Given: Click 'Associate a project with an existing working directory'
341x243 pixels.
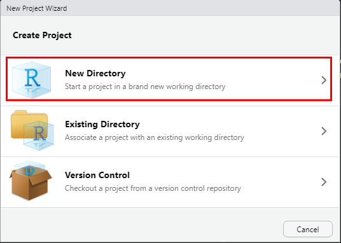Looking at the screenshot, I should click(x=155, y=137).
